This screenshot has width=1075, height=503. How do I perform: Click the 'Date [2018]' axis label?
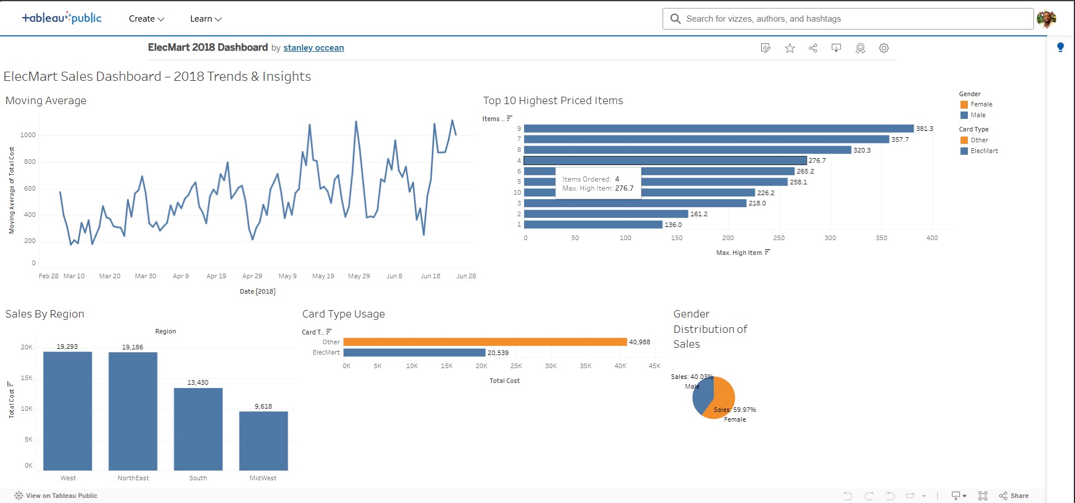[x=257, y=291]
